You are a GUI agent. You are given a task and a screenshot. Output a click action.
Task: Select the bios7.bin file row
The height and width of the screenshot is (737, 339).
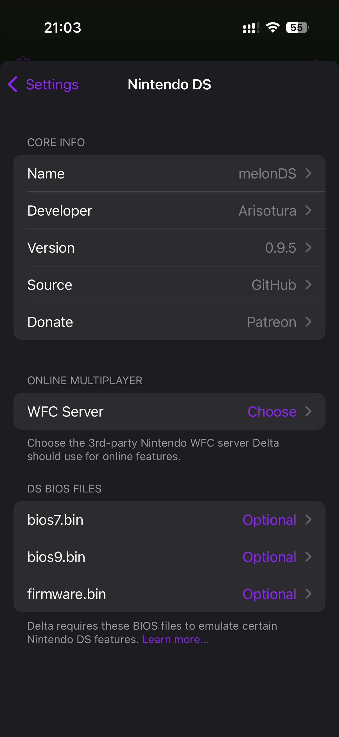pos(169,519)
